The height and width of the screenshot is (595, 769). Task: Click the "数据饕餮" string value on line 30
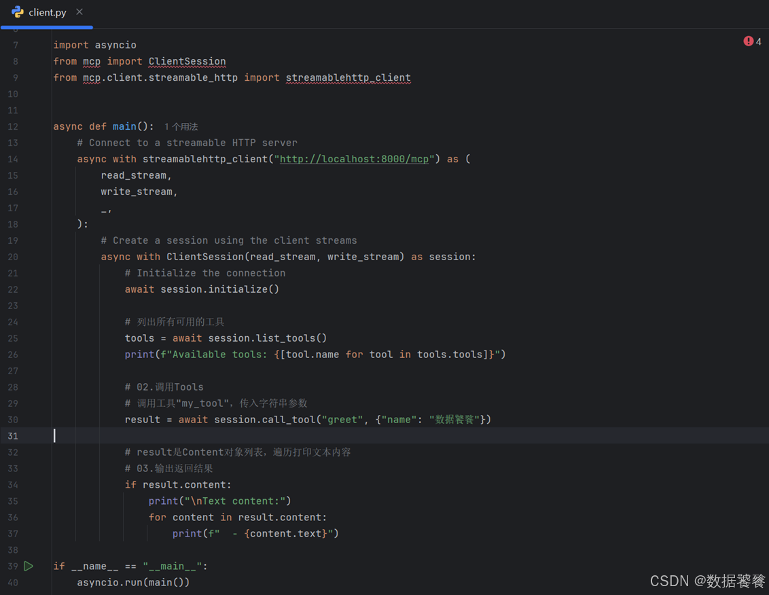coord(454,420)
